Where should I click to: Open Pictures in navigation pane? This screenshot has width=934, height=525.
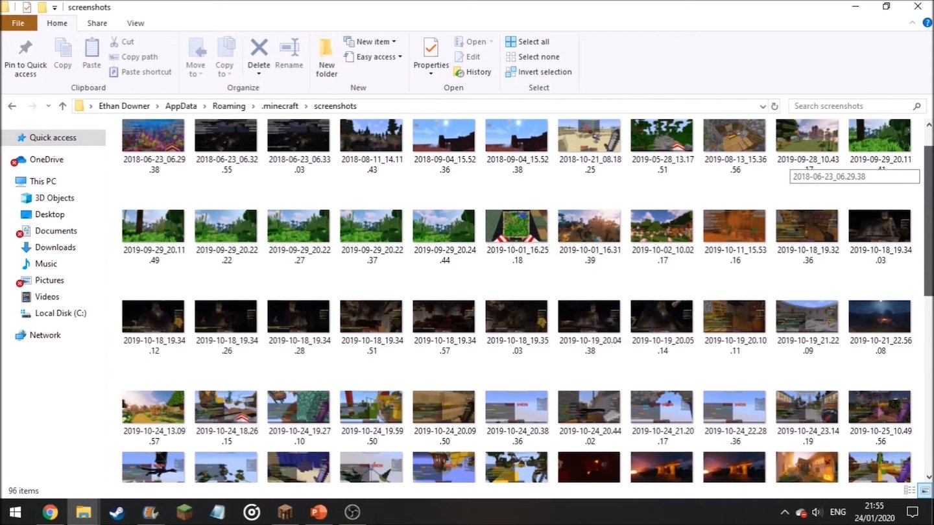(49, 280)
